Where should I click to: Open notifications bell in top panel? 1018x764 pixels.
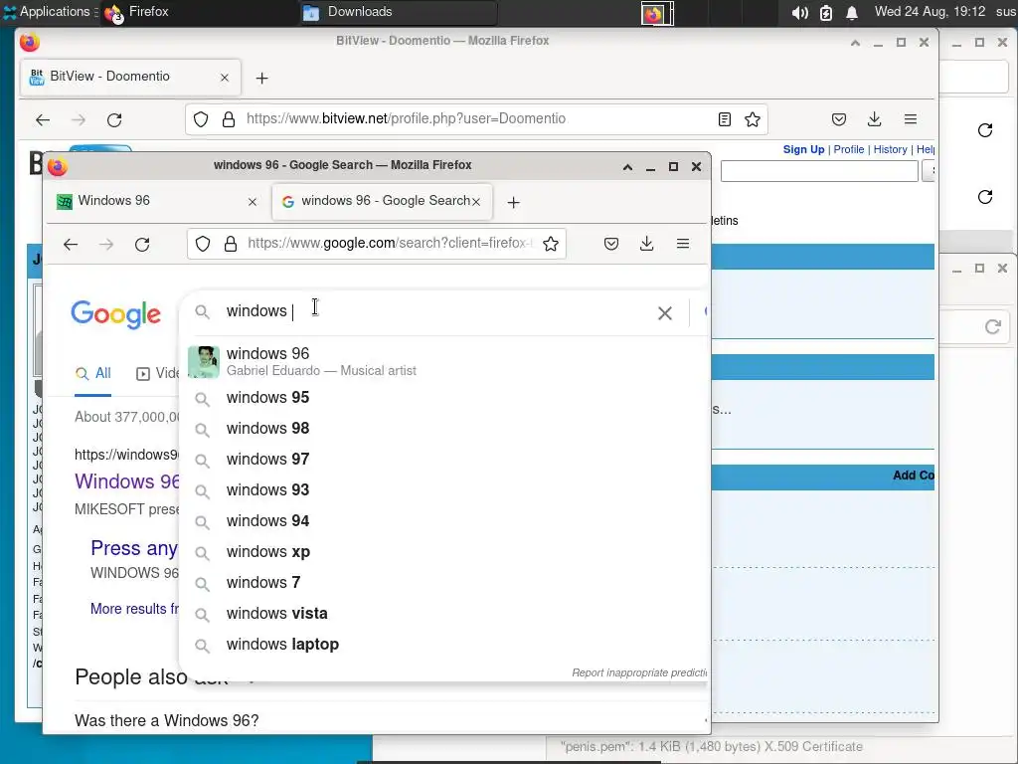(x=852, y=12)
